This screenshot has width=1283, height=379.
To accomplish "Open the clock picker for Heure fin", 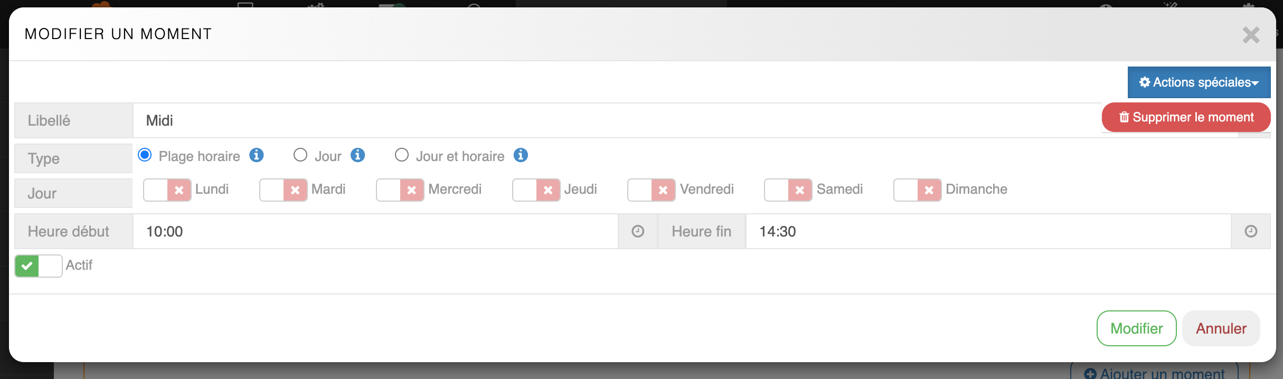I will click(1251, 231).
